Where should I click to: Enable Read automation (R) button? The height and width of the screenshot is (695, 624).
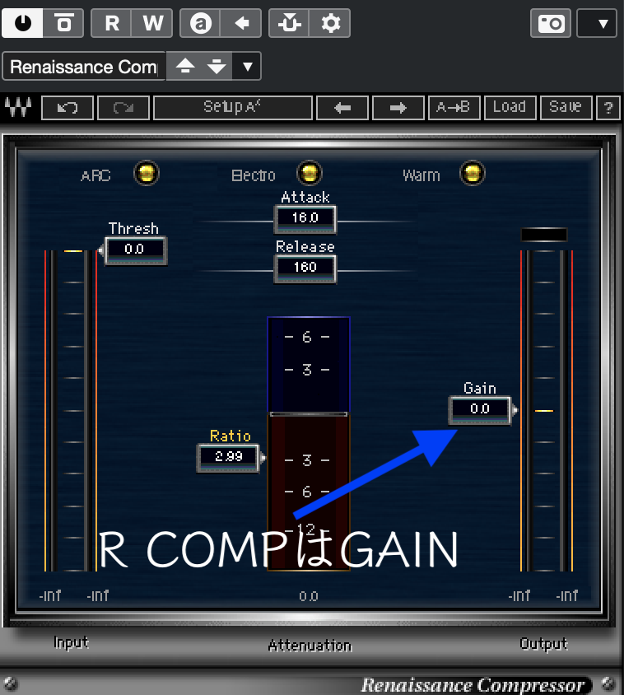coord(111,22)
